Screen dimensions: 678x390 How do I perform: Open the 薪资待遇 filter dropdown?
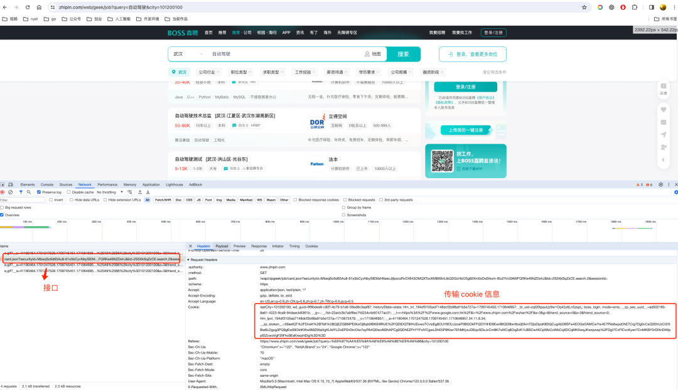click(x=337, y=72)
